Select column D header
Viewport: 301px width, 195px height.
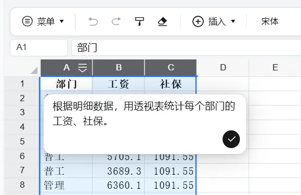tap(223, 68)
